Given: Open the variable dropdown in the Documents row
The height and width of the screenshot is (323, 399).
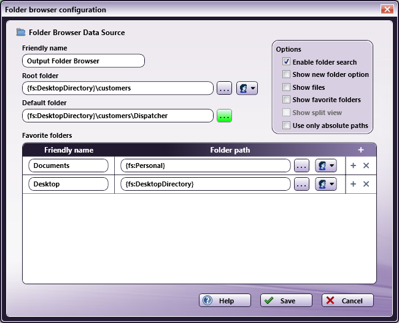Looking at the screenshot, I should click(326, 166).
